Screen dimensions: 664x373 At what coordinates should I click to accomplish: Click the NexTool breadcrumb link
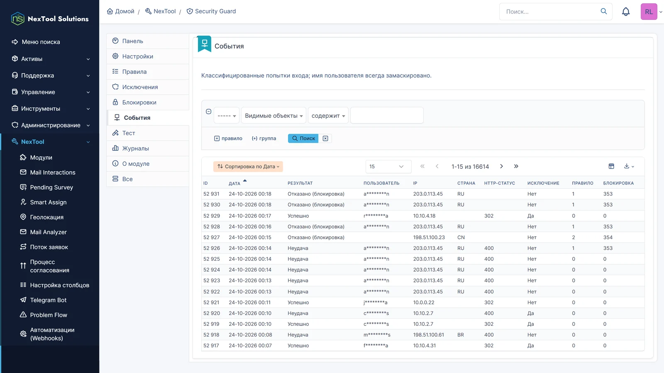click(x=161, y=11)
